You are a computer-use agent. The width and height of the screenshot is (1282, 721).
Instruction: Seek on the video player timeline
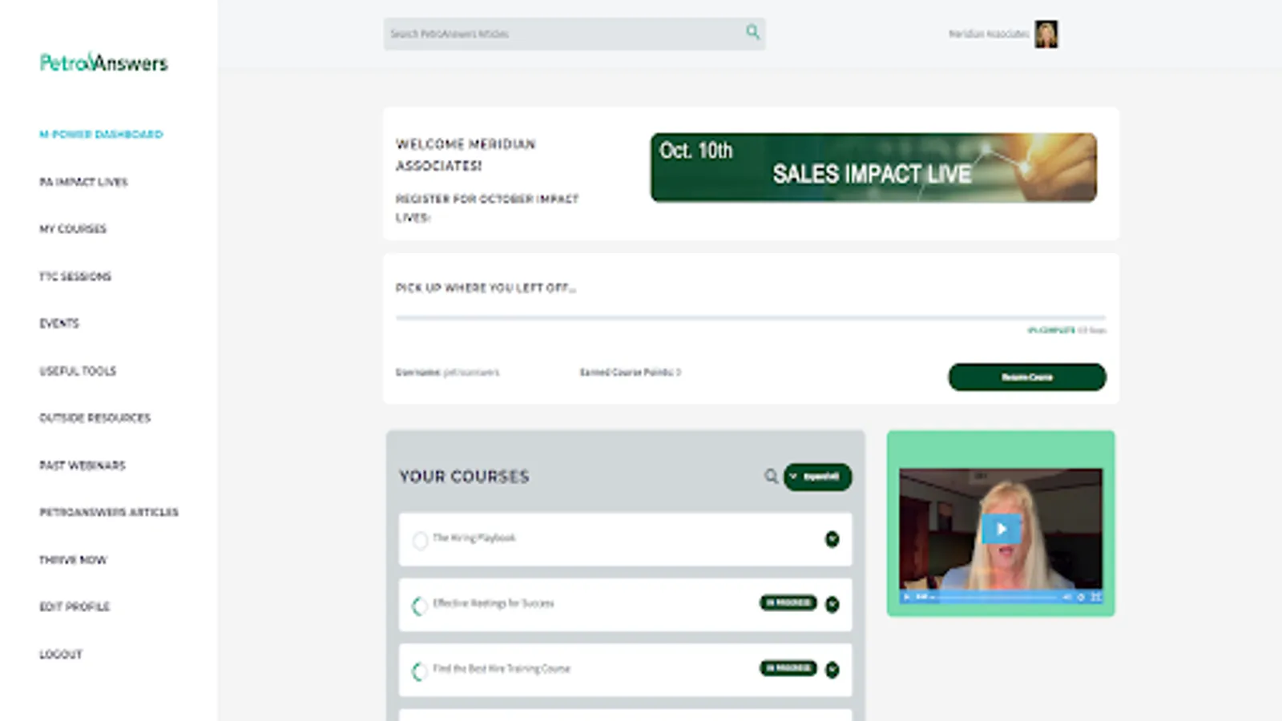click(x=998, y=597)
